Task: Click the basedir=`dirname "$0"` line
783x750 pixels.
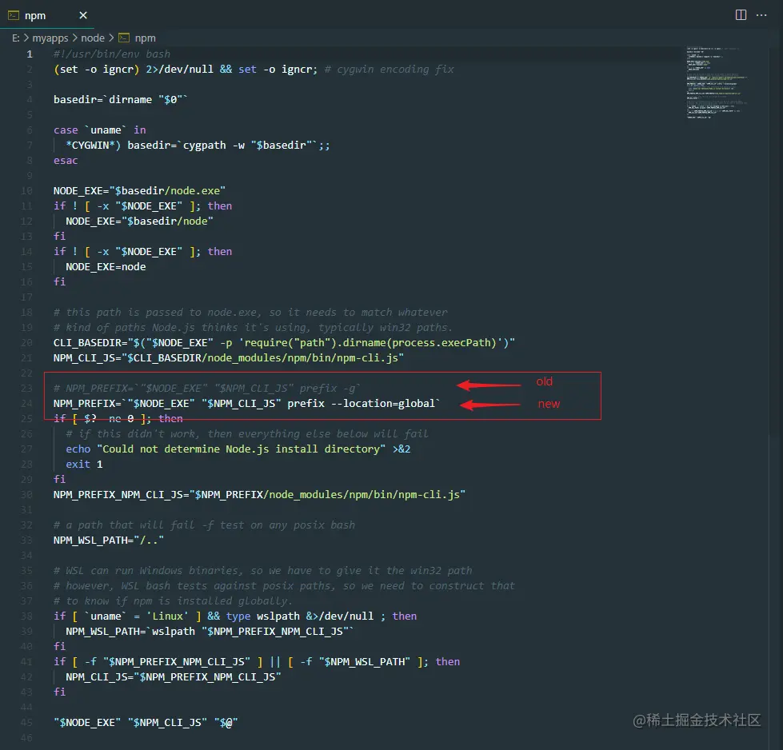Action: 120,100
